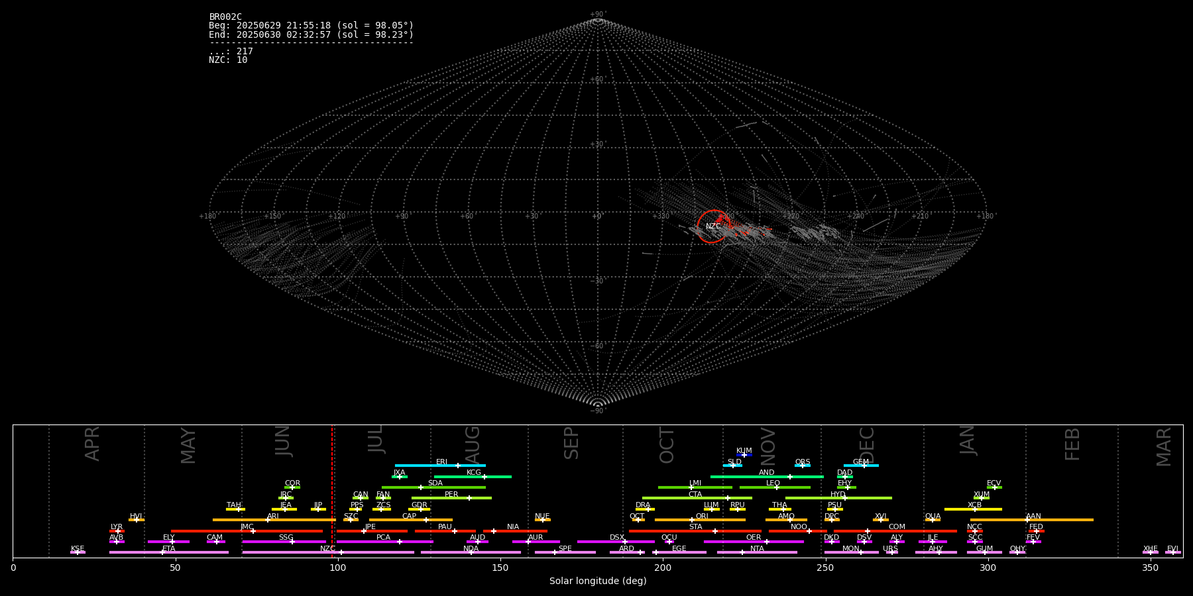Select the SSG shower label
The height and width of the screenshot is (596, 1193).
[x=286, y=538]
